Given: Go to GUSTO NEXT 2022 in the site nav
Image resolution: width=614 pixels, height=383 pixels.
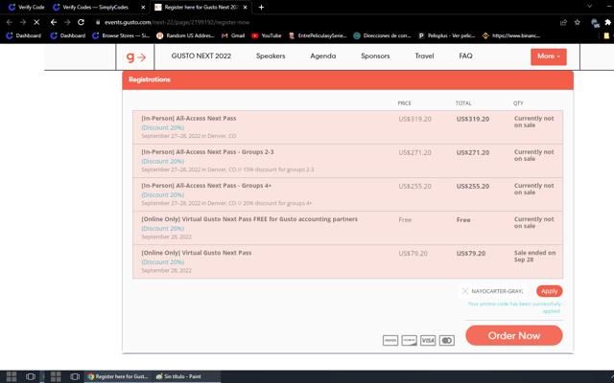Looking at the screenshot, I should click(x=201, y=56).
